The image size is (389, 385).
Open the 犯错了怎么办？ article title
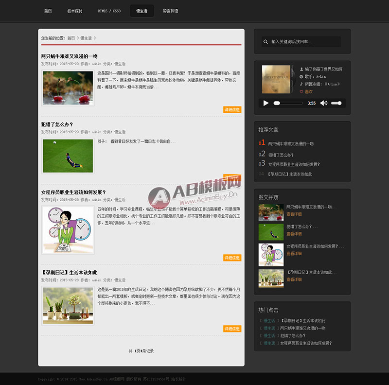[x=57, y=124]
